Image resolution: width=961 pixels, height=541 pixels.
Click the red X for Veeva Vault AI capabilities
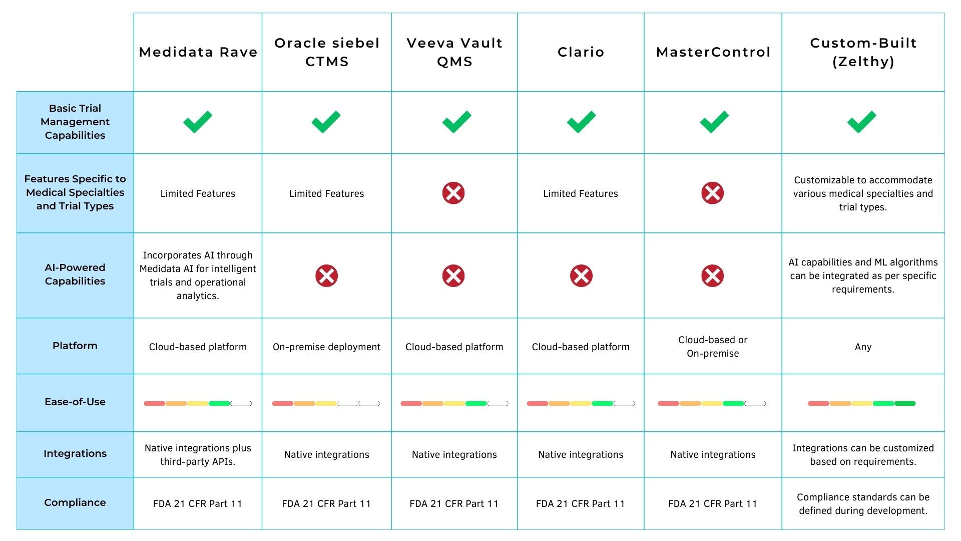click(453, 276)
